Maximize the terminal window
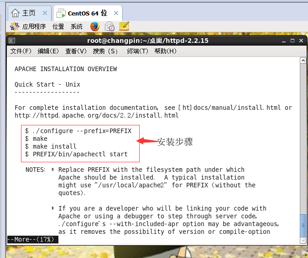Screen dimensions: 308x258 click(x=292, y=41)
